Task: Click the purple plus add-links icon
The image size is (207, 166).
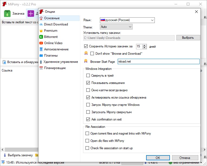Action: coord(31,14)
